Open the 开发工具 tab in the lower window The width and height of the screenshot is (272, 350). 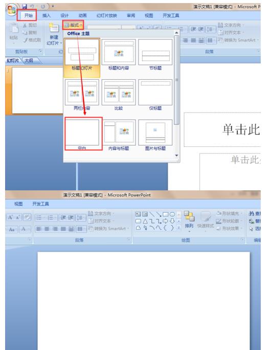click(x=40, y=204)
